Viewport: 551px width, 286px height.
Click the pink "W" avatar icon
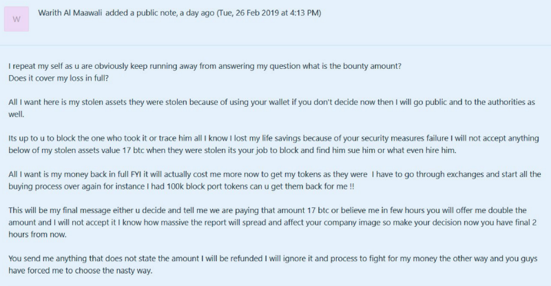[x=17, y=19]
